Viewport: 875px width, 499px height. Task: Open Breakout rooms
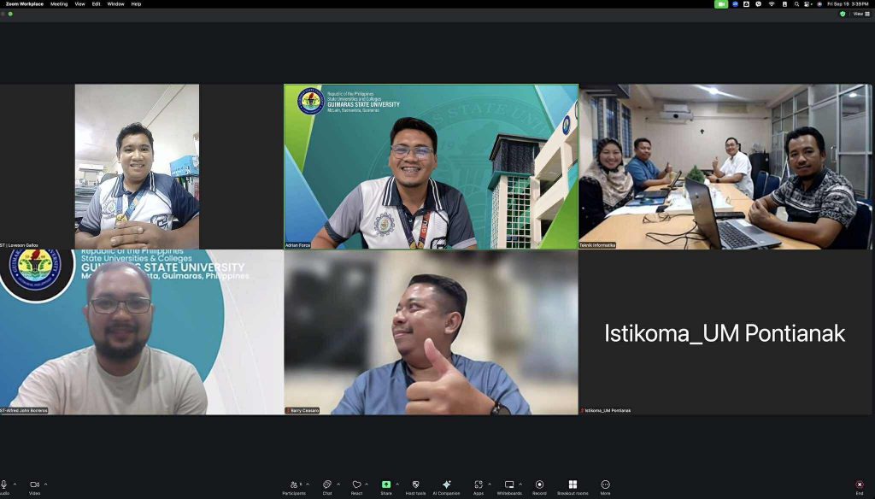point(573,485)
